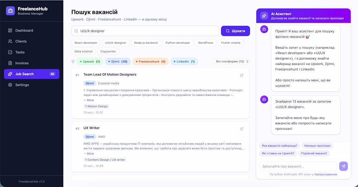
Task: Click the Яка вакансія найкраща? quick prompt
Action: click(x=280, y=145)
